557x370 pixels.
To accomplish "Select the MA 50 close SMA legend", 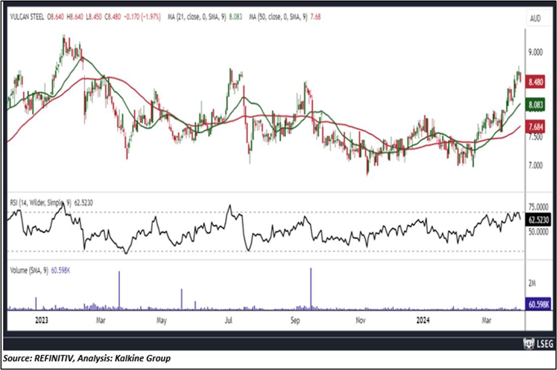I will coord(284,17).
